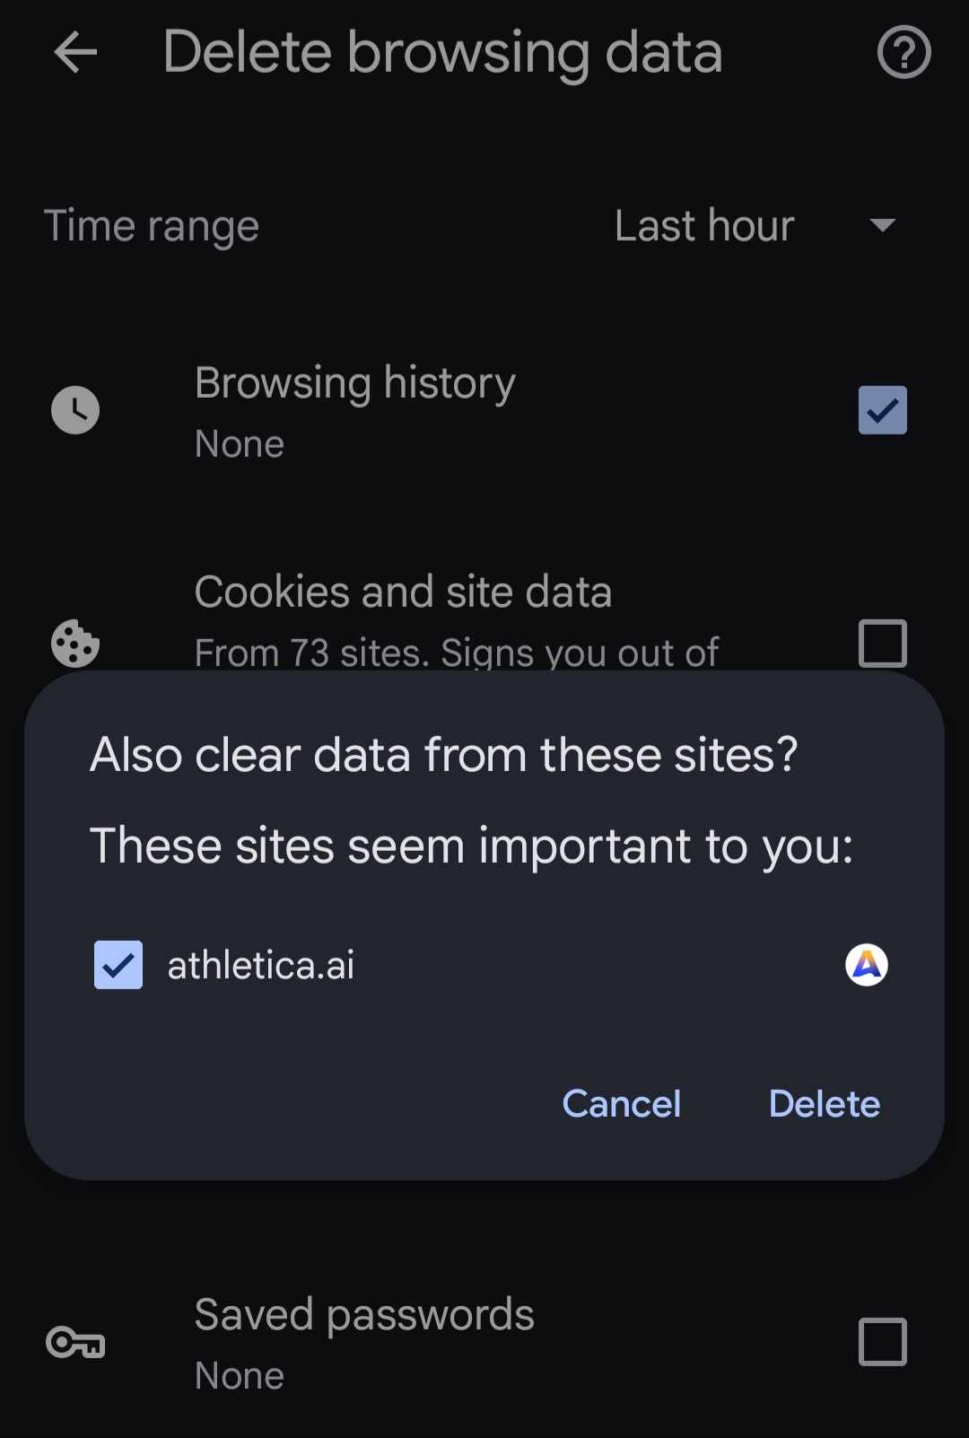Image resolution: width=969 pixels, height=1438 pixels.
Task: Tap the Cookies and site data label
Action: coord(403,592)
